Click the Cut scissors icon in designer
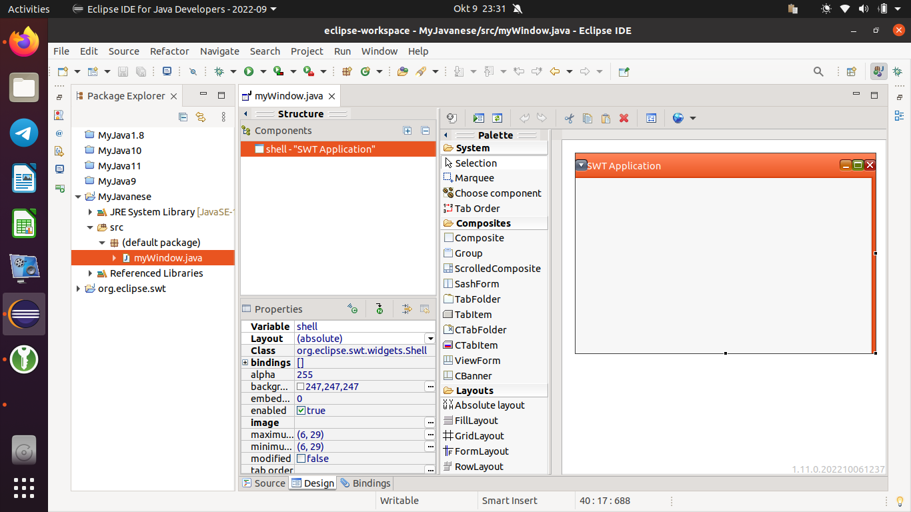911x512 pixels. click(x=569, y=118)
